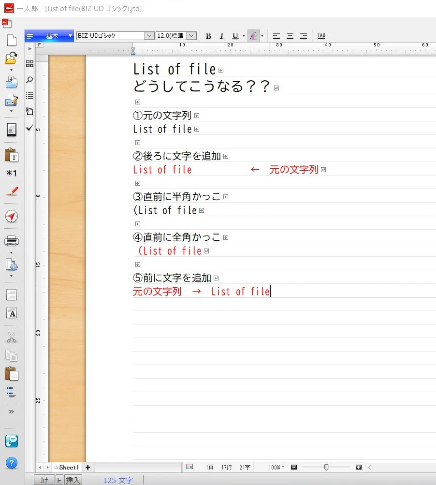Expand dropdown arrow under document settings icon
Screen dimensions: 436x485
click(x=12, y=276)
